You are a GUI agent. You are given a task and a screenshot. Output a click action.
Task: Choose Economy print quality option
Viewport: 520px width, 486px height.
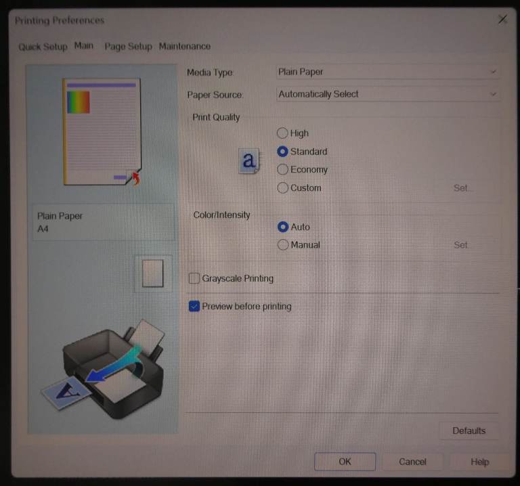[283, 170]
